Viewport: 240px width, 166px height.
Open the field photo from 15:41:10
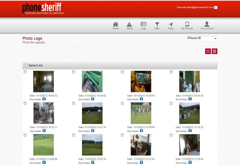point(92,113)
